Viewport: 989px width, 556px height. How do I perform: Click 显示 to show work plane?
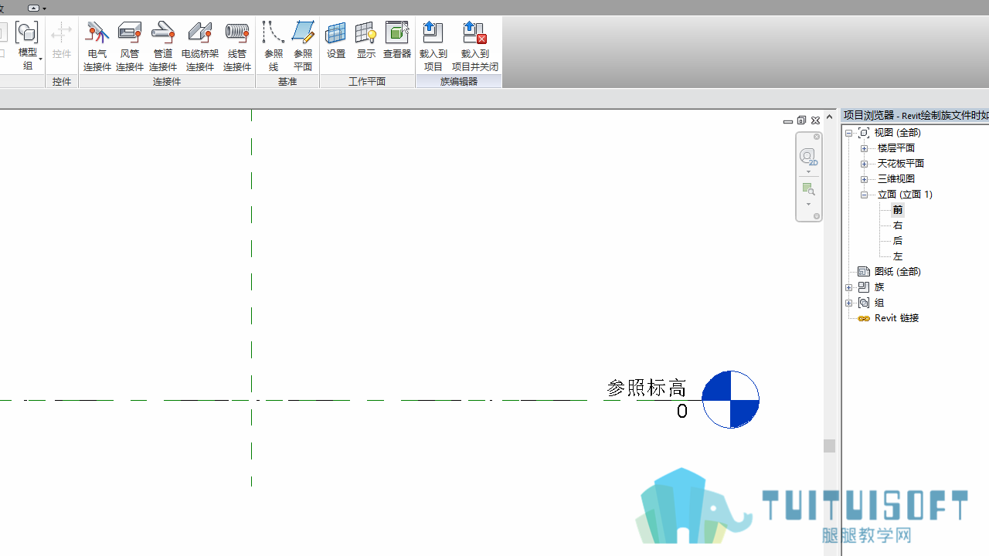point(366,40)
